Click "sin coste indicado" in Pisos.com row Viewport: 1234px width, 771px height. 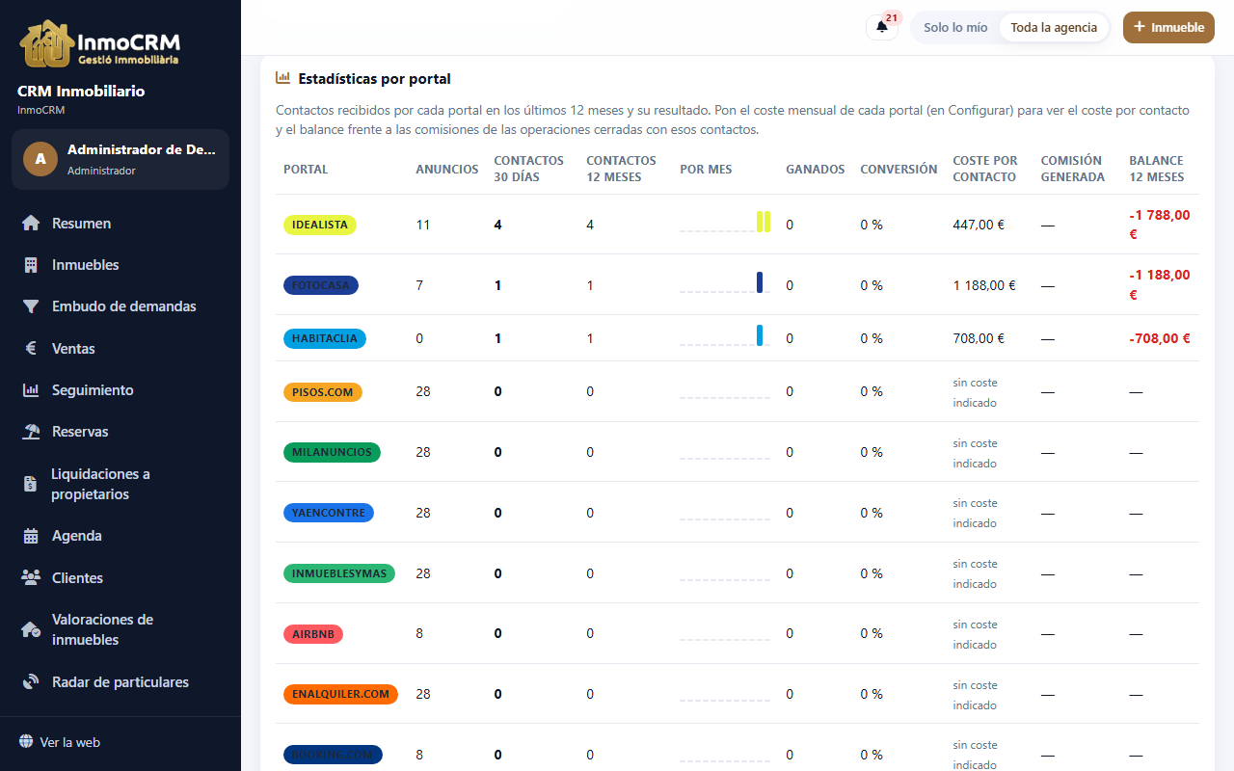click(x=976, y=392)
